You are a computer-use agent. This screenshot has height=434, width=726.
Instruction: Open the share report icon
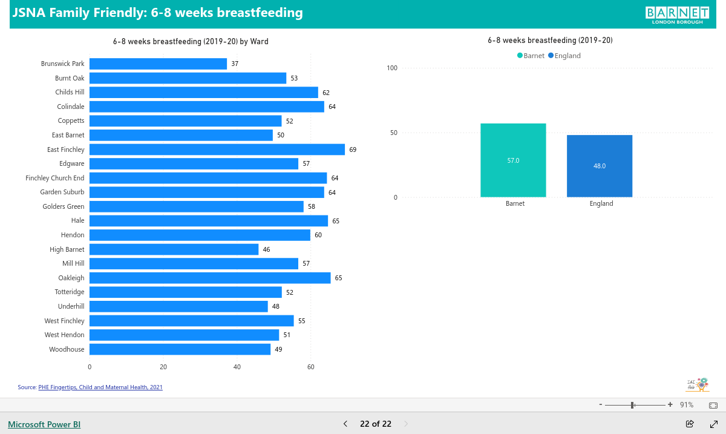coord(690,424)
